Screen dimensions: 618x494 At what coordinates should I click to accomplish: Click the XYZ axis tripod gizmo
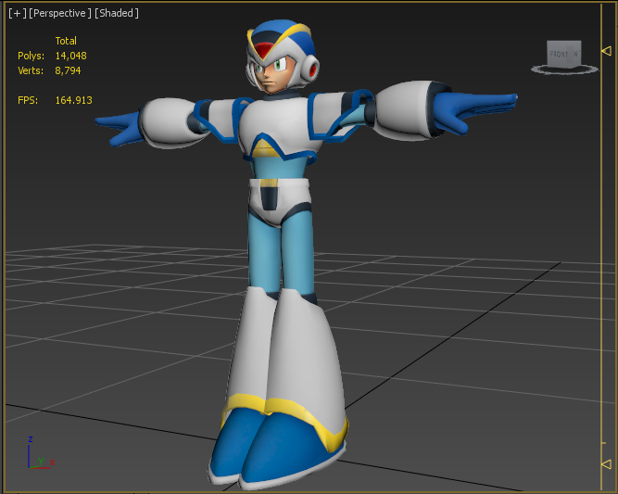click(41, 453)
